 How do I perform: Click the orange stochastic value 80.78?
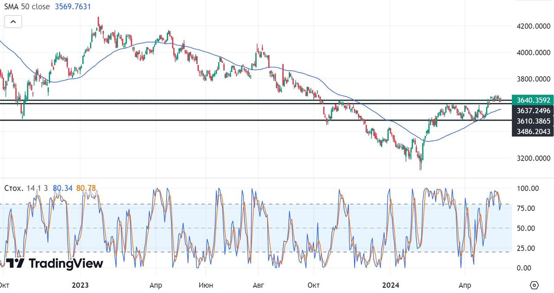click(x=86, y=188)
